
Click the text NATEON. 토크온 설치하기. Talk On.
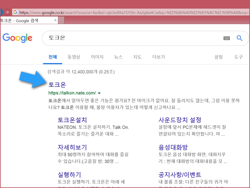click(x=93, y=127)
